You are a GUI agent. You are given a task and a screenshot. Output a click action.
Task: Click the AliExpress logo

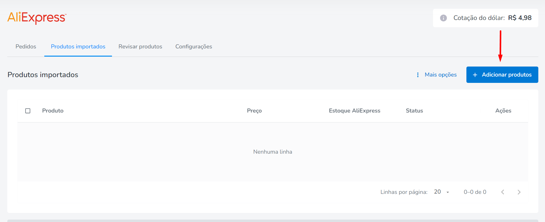(x=37, y=18)
